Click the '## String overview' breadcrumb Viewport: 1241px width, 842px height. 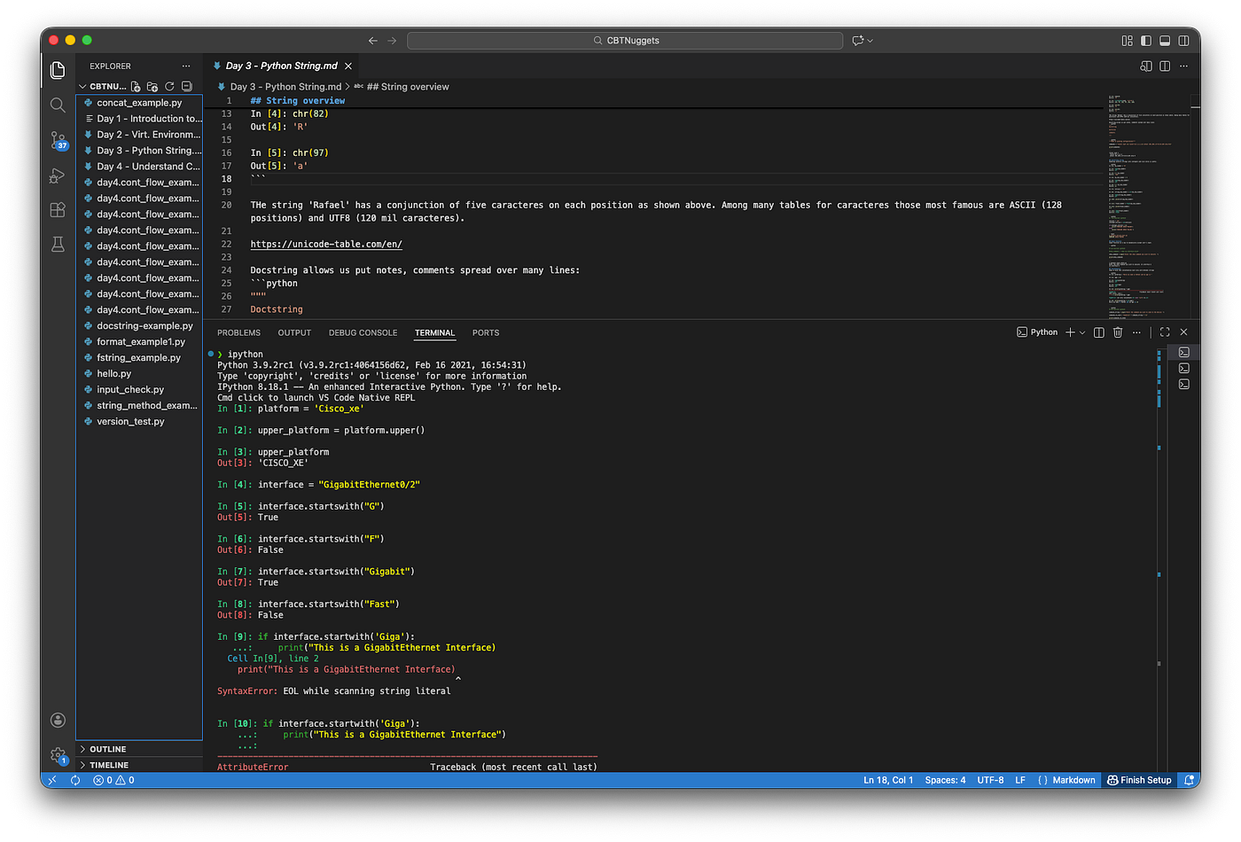click(408, 87)
